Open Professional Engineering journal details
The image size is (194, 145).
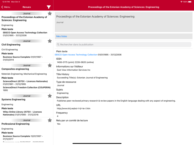click(x=16, y=124)
